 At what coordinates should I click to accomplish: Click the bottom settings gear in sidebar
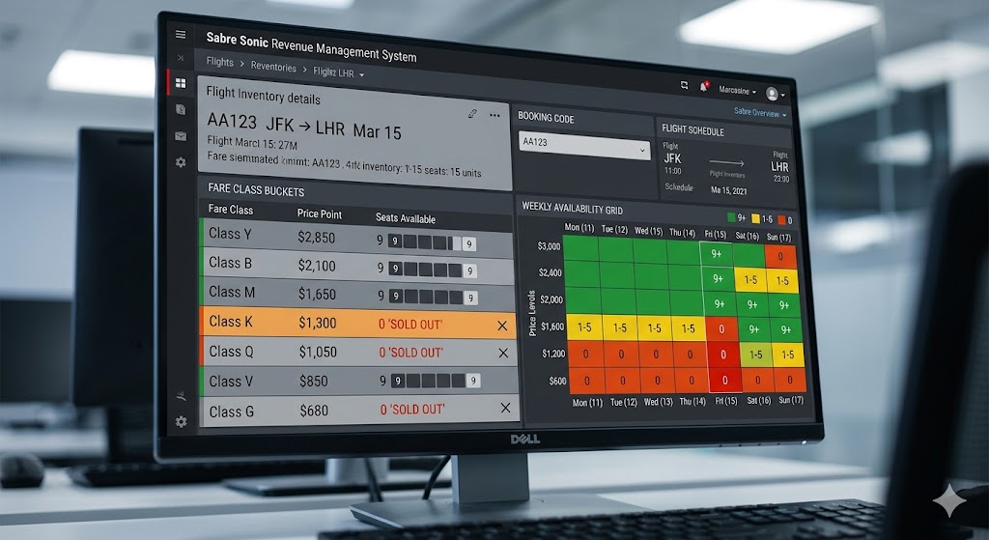pyautogui.click(x=181, y=421)
